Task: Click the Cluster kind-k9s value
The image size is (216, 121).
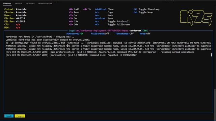Action: click(21, 12)
